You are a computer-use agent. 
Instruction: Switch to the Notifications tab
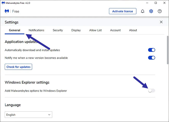(x=36, y=30)
